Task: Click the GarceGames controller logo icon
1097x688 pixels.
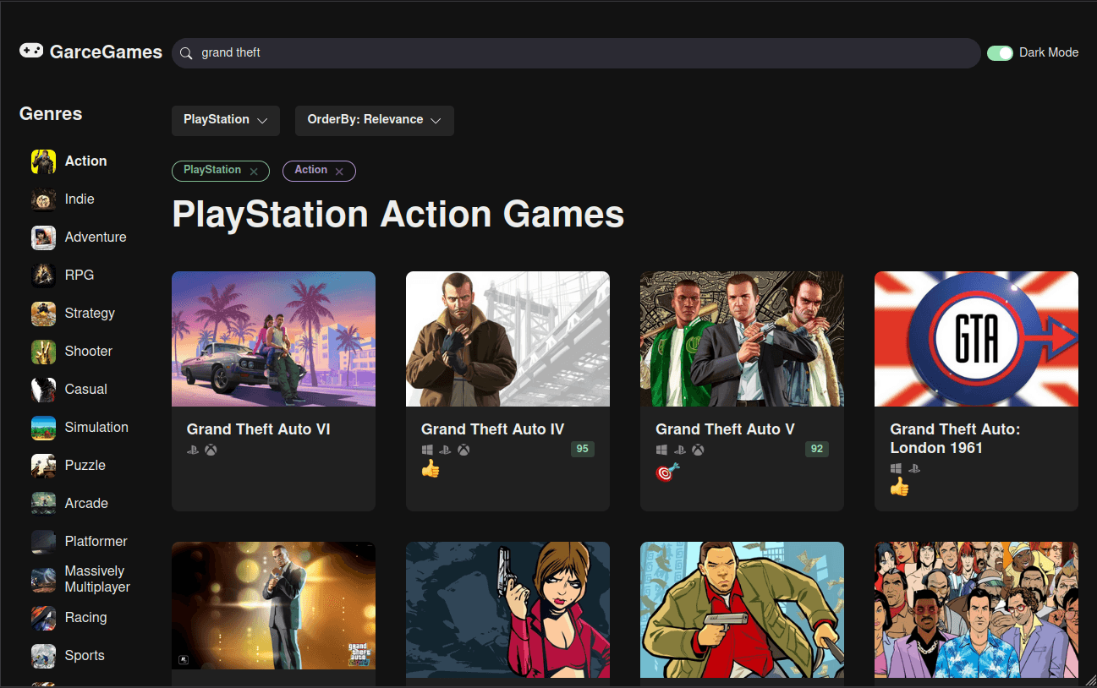Action: (31, 52)
